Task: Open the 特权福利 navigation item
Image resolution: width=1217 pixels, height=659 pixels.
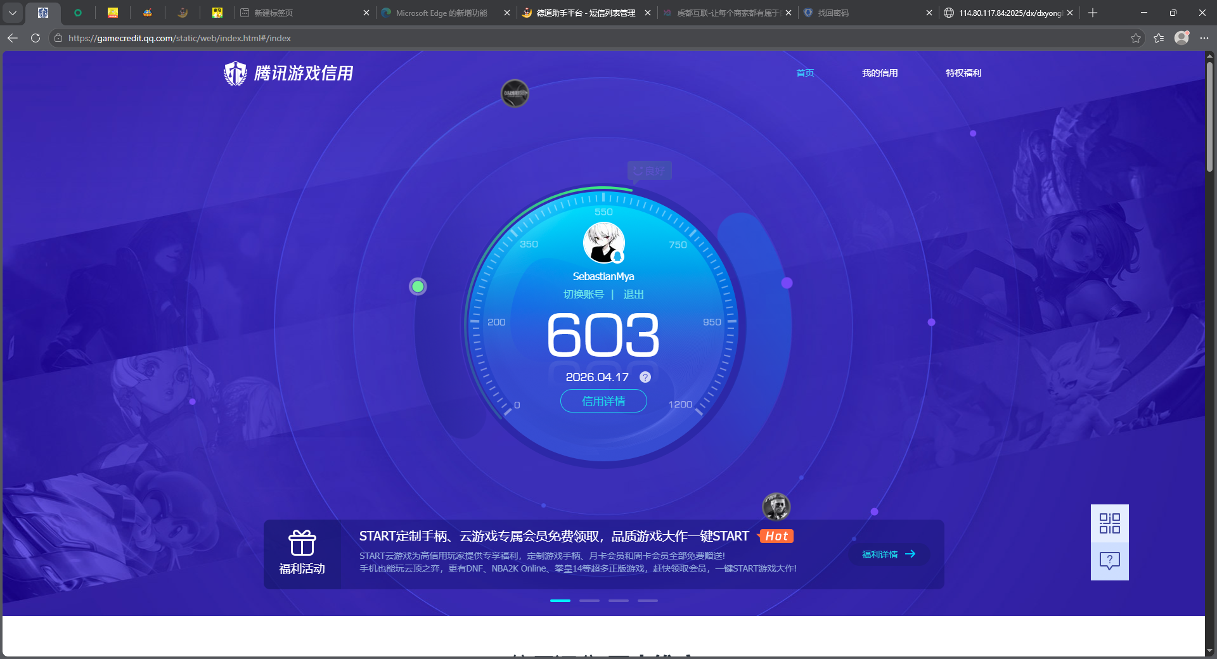Action: 963,73
